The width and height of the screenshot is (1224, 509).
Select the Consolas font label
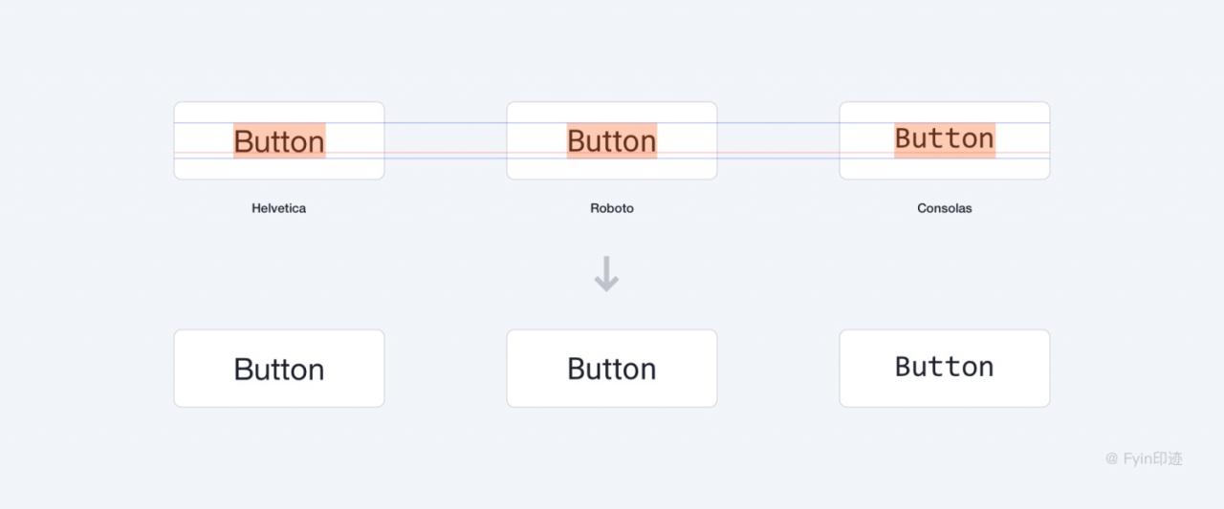coord(944,208)
